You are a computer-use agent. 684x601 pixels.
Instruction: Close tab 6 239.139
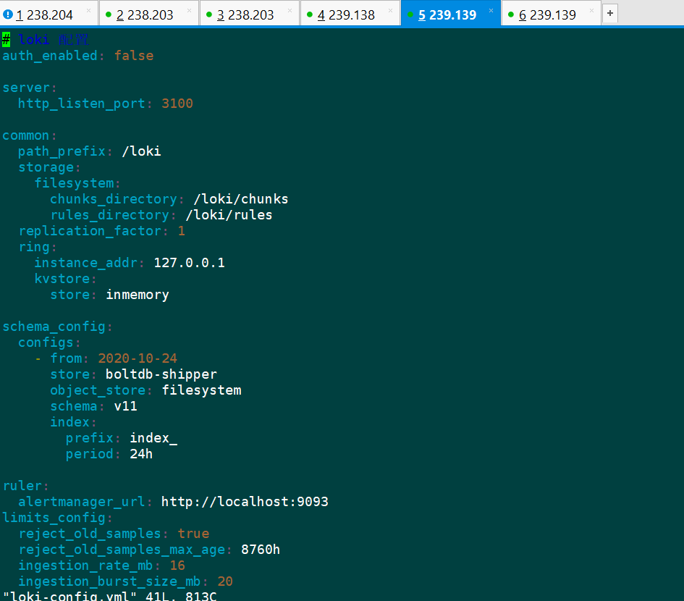click(x=591, y=10)
